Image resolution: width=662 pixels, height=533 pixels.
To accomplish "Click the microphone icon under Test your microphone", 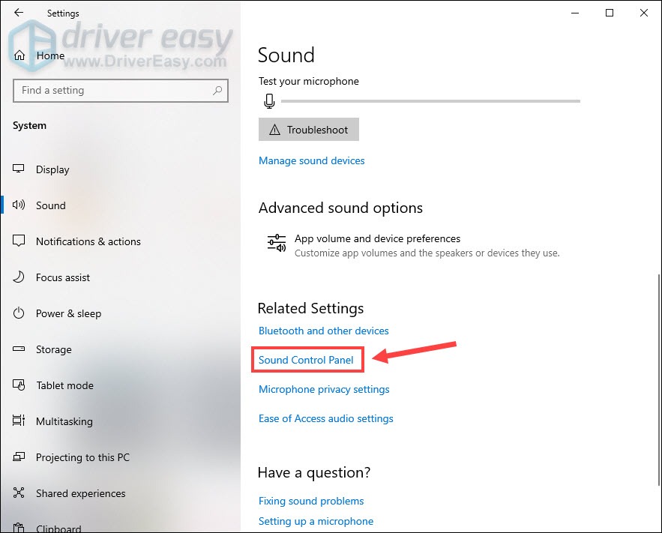I will point(268,100).
